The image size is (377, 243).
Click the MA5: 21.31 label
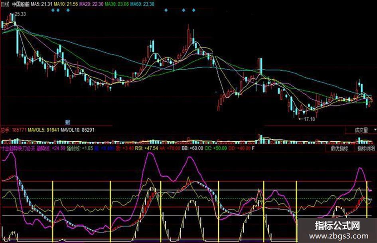pos(41,4)
